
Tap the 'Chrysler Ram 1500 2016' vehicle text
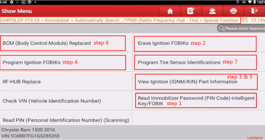[28, 130]
